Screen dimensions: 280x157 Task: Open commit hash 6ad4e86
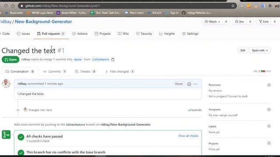[196, 110]
